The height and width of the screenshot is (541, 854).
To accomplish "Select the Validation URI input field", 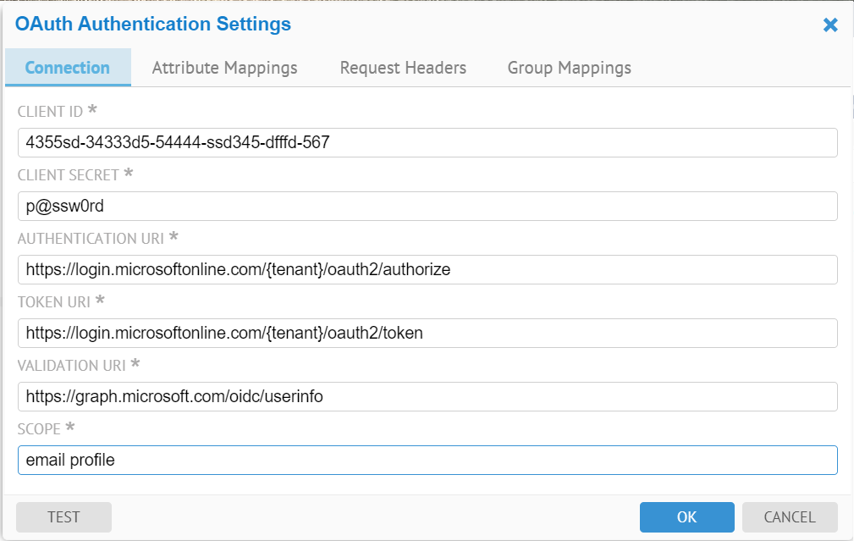I will (x=427, y=396).
